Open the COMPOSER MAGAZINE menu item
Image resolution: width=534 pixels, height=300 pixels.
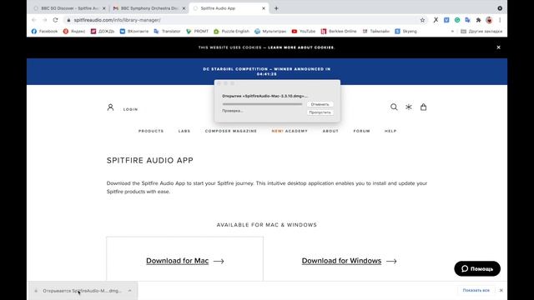[231, 131]
